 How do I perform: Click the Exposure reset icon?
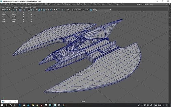(x=76, y=10)
